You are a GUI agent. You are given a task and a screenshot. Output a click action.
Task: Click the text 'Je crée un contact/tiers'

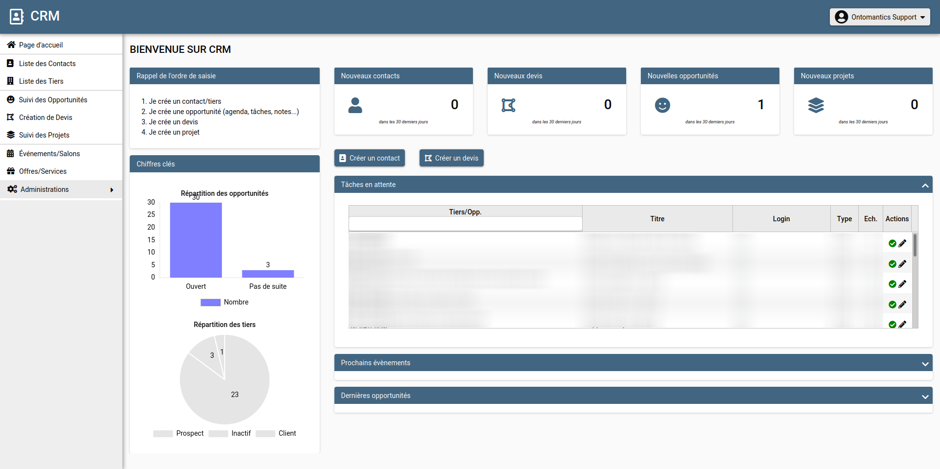185,101
